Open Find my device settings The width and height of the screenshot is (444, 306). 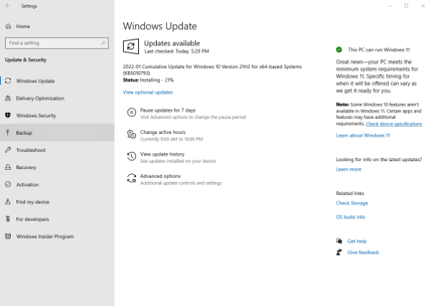point(57,202)
